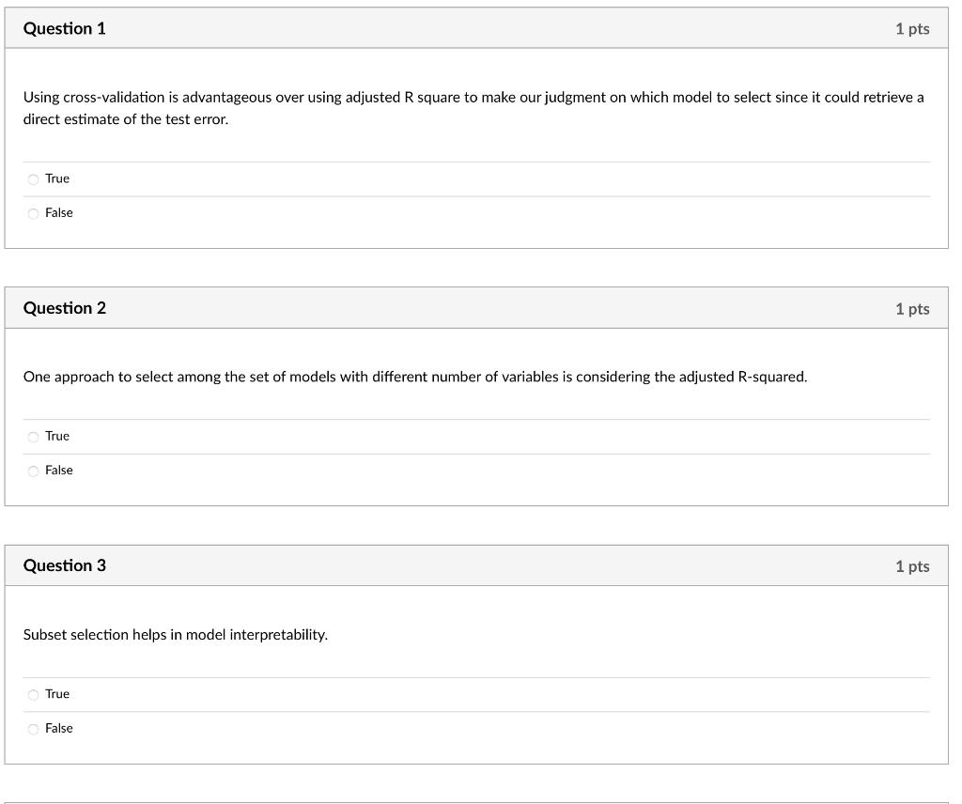Click the subset selection question text
The width and height of the screenshot is (962, 804).
click(x=175, y=634)
